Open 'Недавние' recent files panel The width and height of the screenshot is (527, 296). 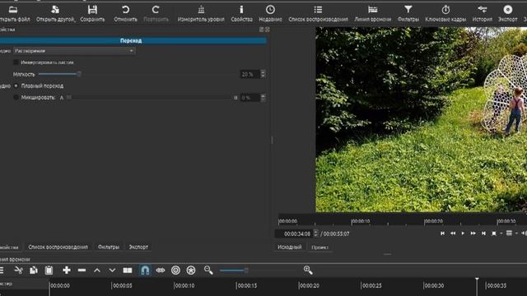pyautogui.click(x=270, y=13)
